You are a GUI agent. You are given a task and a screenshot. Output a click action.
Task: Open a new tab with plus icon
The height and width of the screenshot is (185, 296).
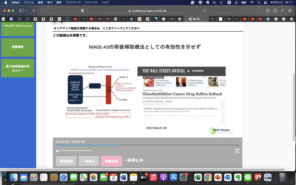[282, 11]
